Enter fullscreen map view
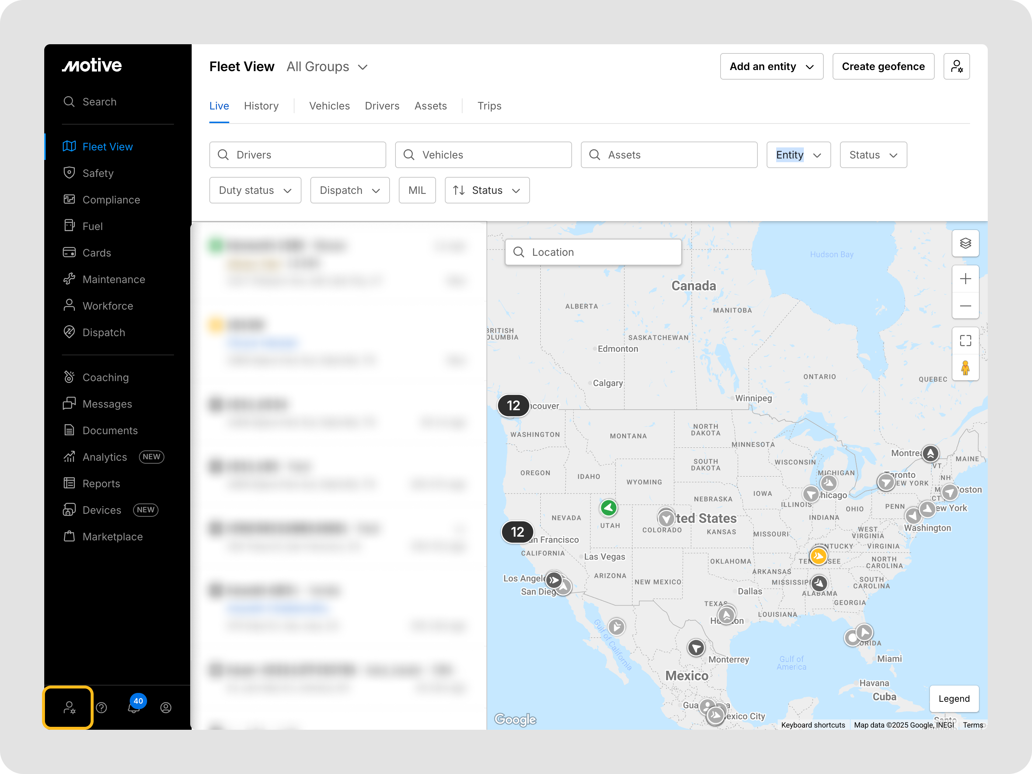The height and width of the screenshot is (774, 1032). [965, 341]
